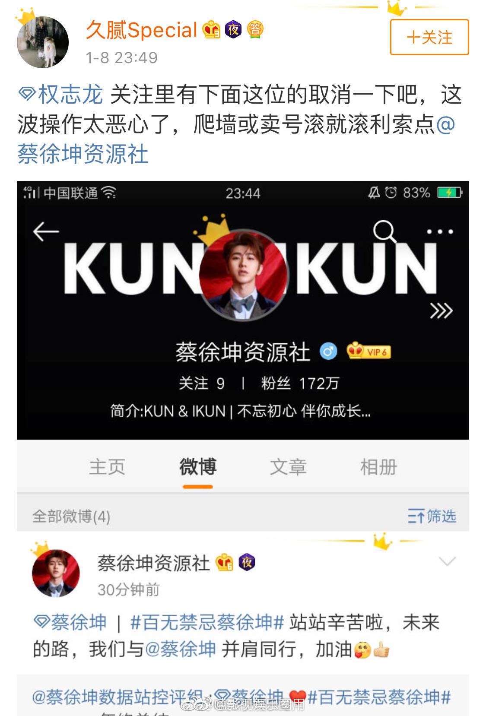Switch to the 主页 tab
This screenshot has width=486, height=716.
click(107, 467)
